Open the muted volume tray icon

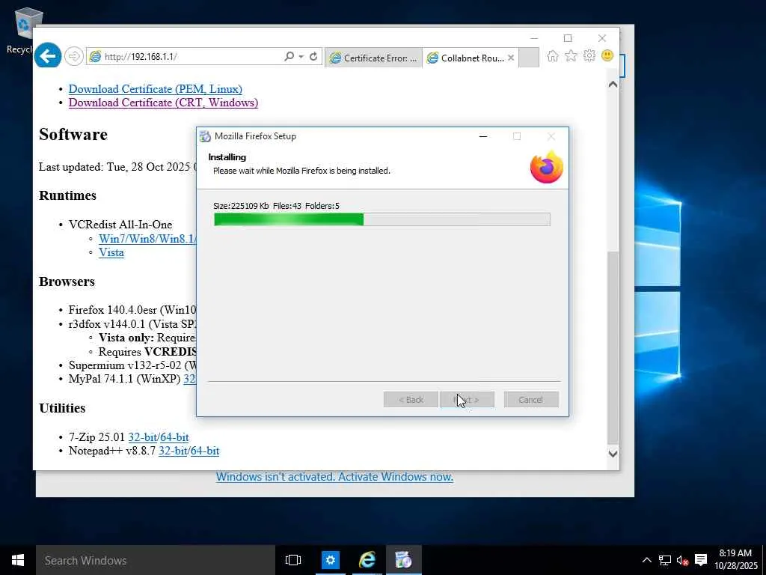[682, 560]
